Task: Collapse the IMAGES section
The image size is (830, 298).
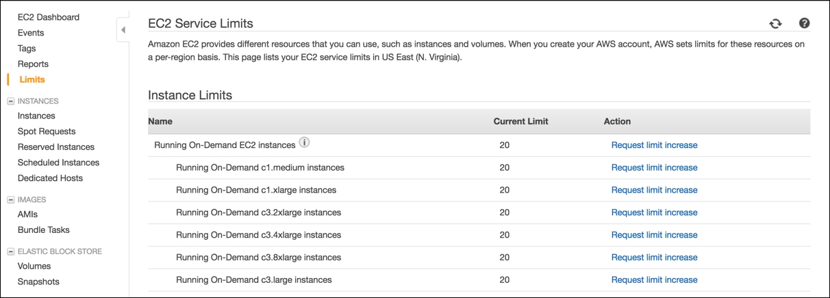Action: [11, 200]
